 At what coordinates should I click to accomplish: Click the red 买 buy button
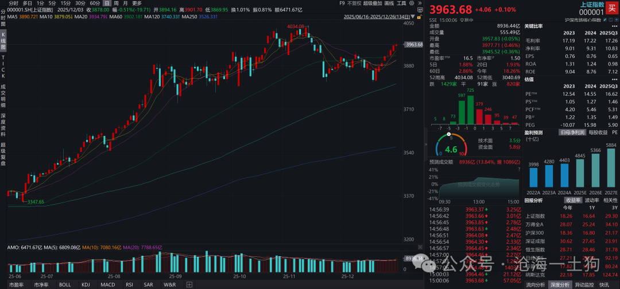pyautogui.click(x=611, y=8)
